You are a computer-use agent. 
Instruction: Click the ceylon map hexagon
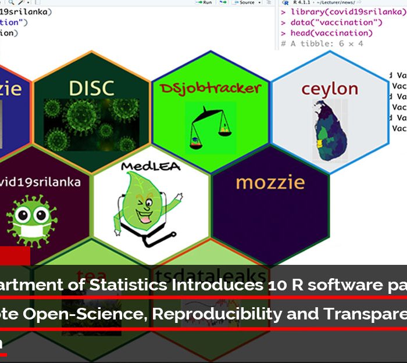(x=329, y=114)
